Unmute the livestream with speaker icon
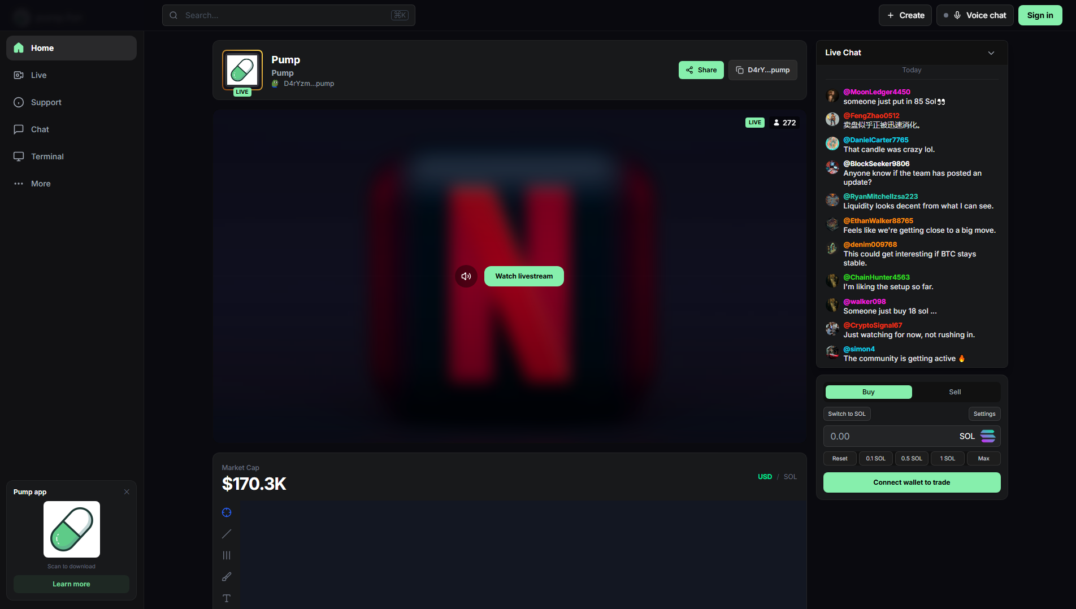 pos(466,276)
